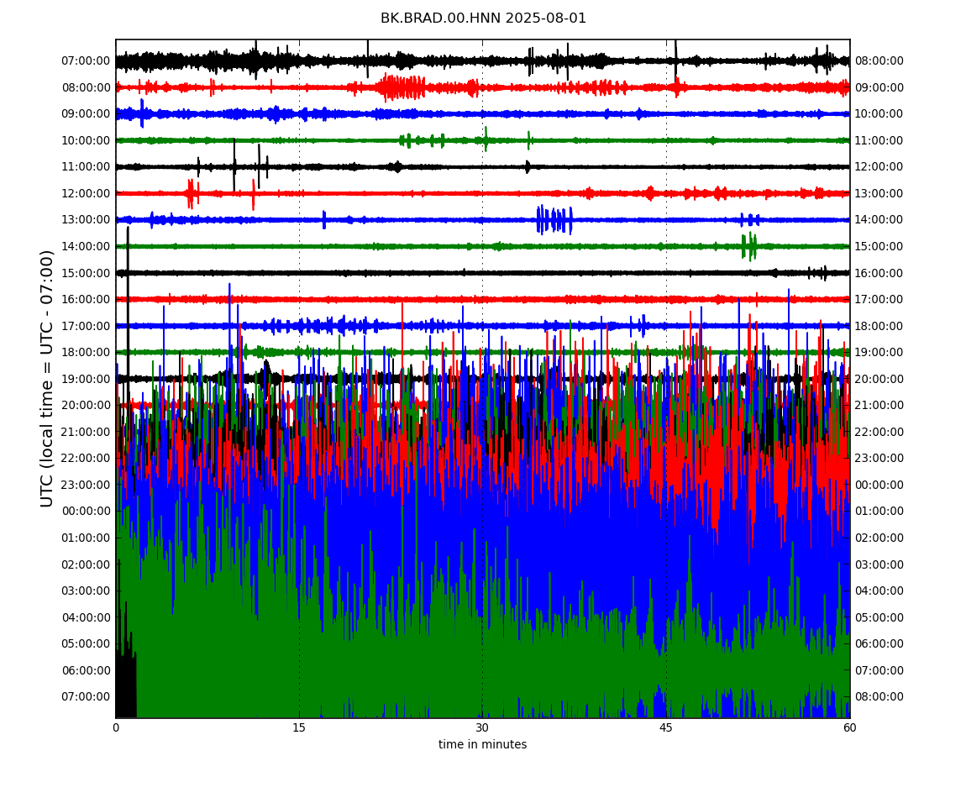Click x-axis tick label 30
Screen dimensions: 966x798
pyautogui.click(x=482, y=727)
